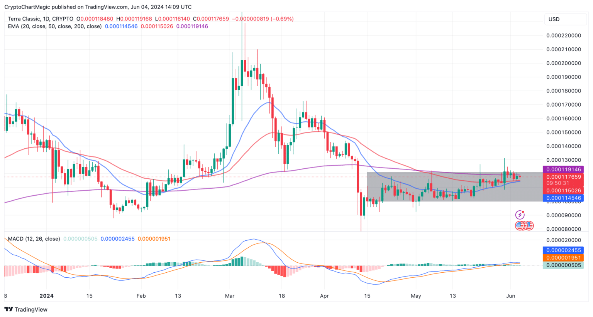Open the USD currency selector
This screenshot has height=317, width=593.
tap(566, 19)
